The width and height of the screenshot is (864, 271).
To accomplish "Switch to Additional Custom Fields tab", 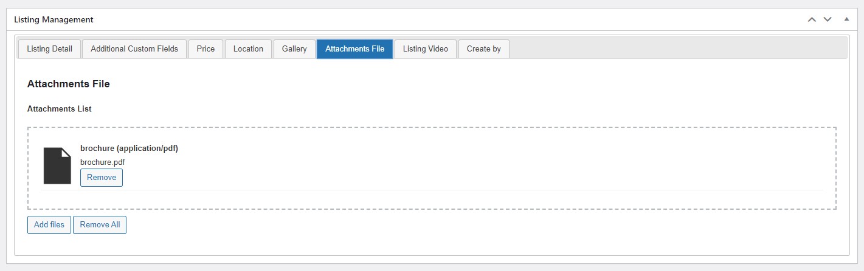I will [134, 49].
